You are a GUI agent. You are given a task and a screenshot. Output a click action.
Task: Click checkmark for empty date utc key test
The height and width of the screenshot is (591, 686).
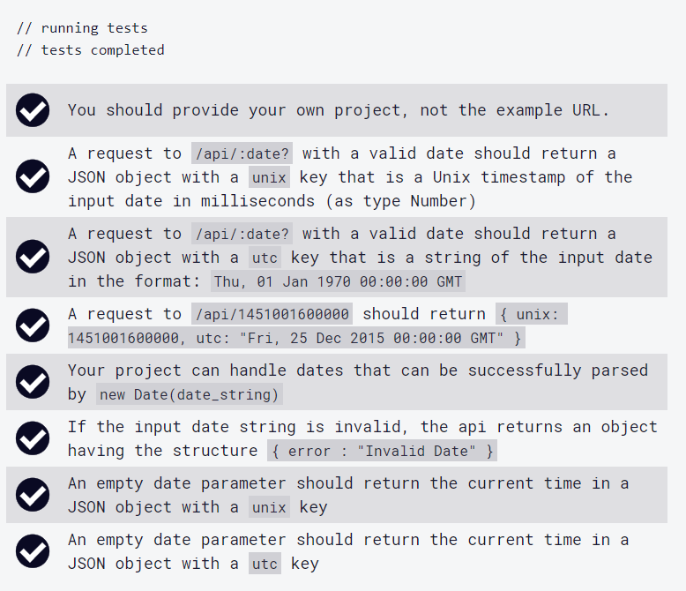[x=33, y=551]
